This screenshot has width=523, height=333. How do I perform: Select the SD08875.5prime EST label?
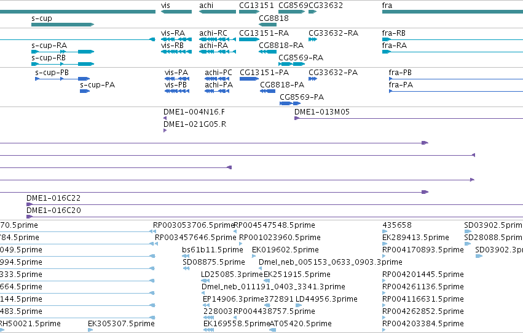pos(213,262)
